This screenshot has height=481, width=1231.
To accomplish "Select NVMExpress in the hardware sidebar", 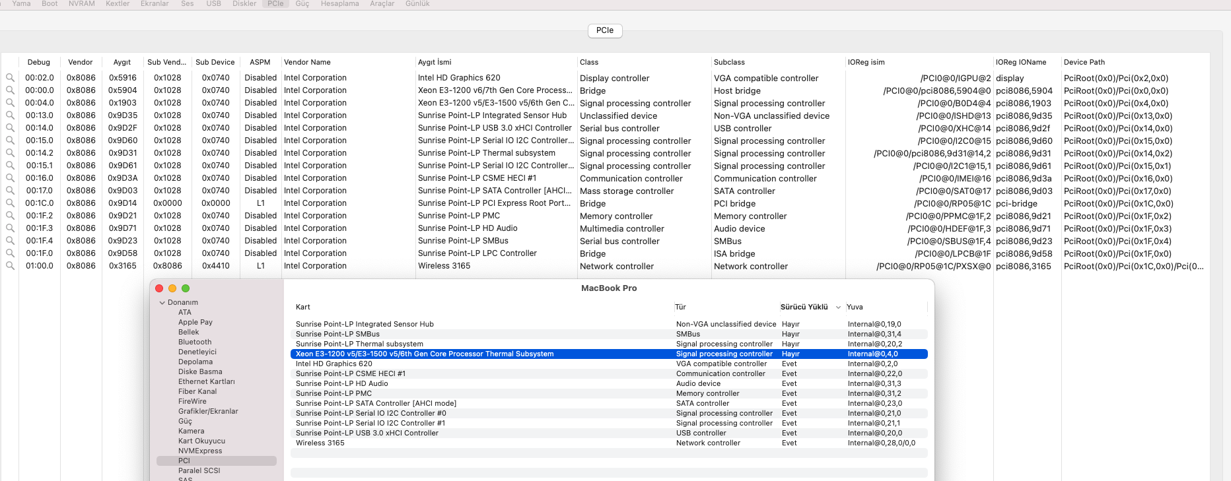I will (200, 451).
